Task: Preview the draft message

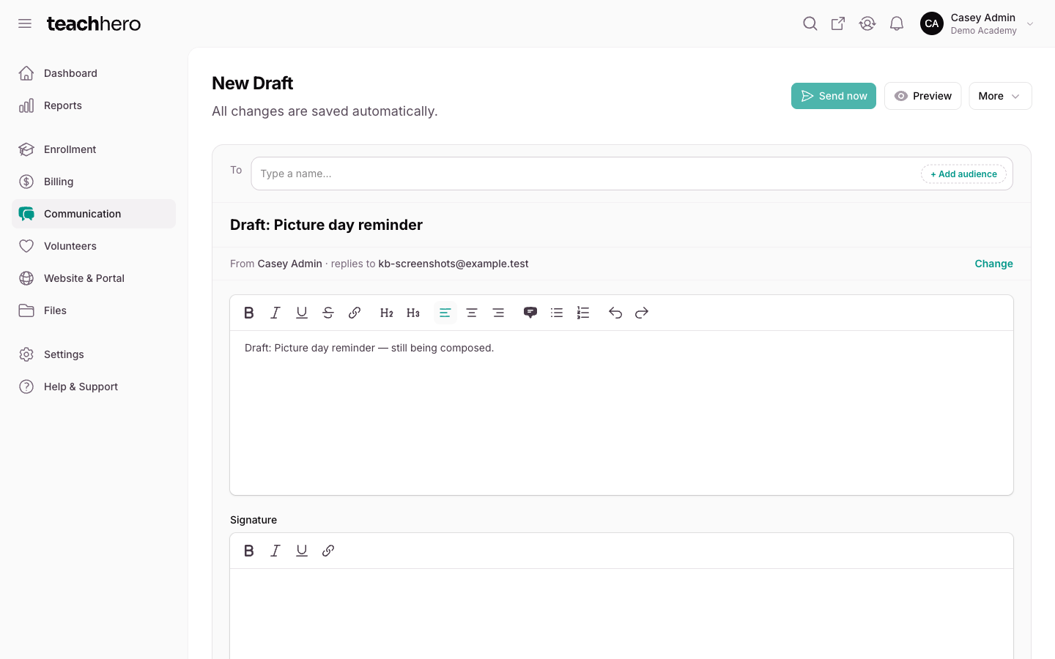Action: (922, 96)
